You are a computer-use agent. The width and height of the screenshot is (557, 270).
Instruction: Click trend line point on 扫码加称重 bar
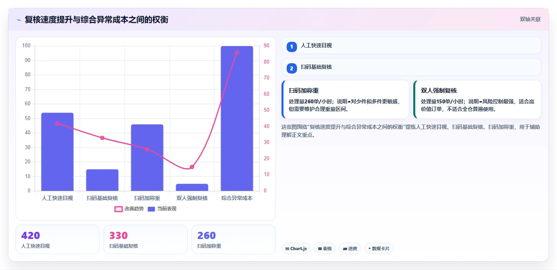(147, 149)
